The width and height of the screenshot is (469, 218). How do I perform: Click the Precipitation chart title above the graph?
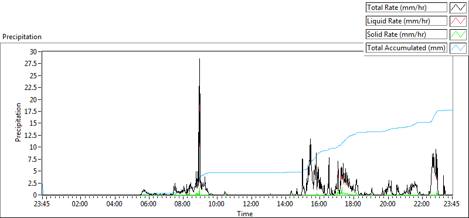pos(22,37)
